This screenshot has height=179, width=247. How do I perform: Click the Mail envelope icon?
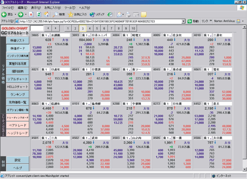pos(119,14)
